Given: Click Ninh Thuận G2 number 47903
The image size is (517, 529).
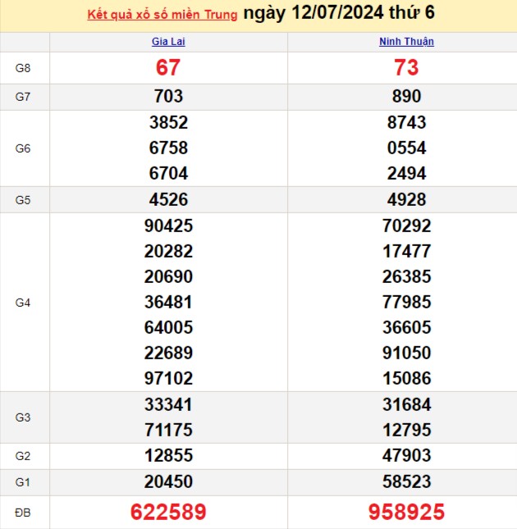Looking at the screenshot, I should click(406, 456).
